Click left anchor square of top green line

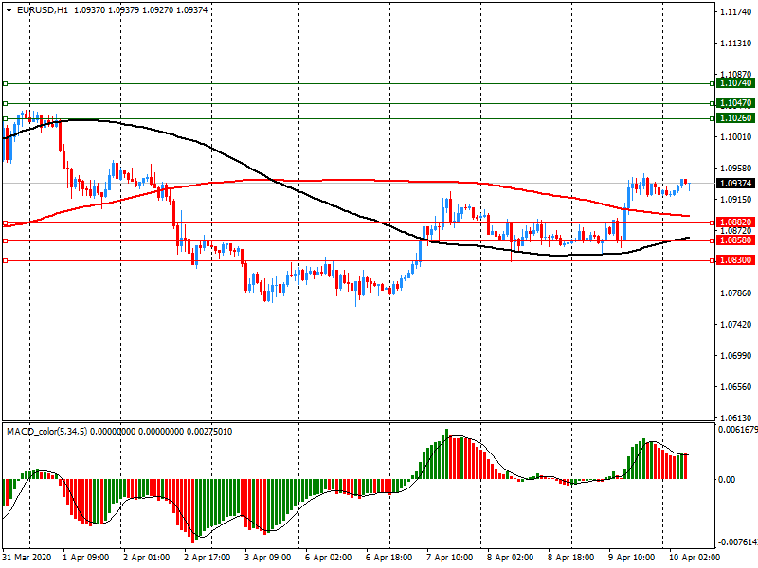[5, 83]
